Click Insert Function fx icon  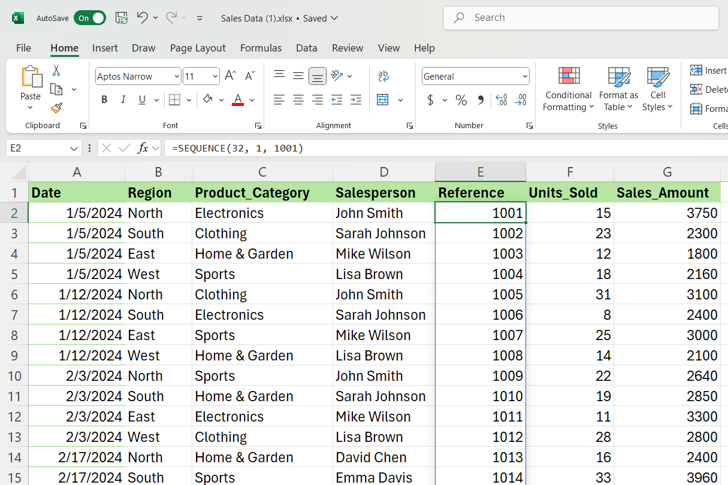point(143,148)
